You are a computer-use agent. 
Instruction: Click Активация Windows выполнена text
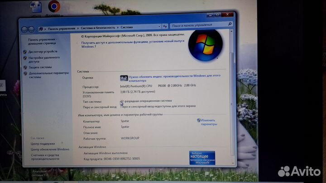105,153
